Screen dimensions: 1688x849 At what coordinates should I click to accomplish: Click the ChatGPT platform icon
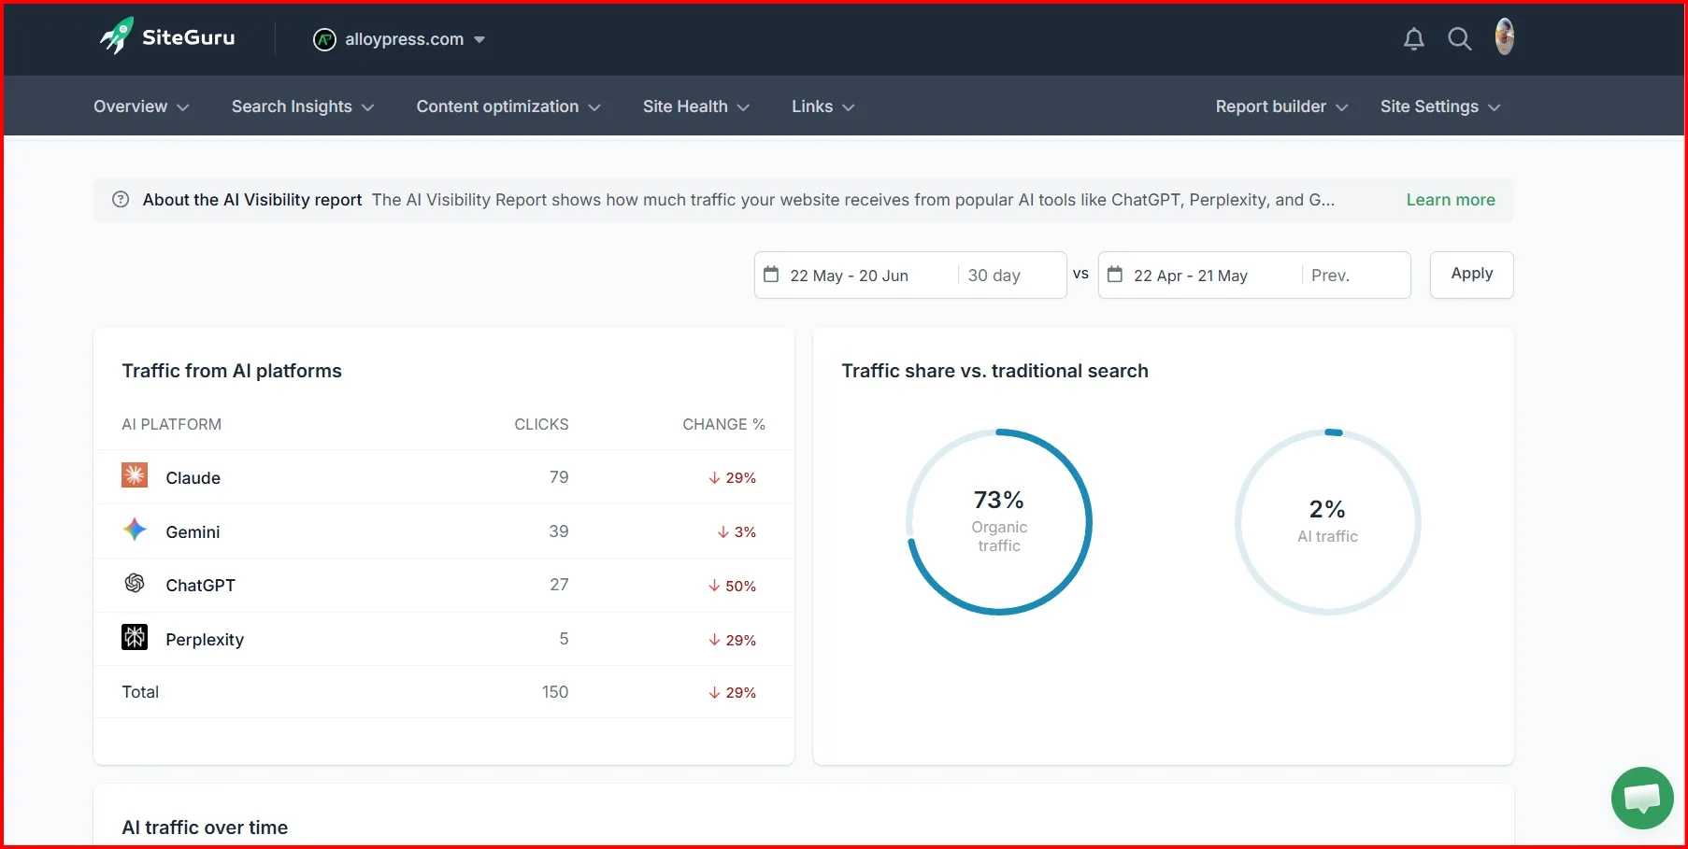[135, 584]
